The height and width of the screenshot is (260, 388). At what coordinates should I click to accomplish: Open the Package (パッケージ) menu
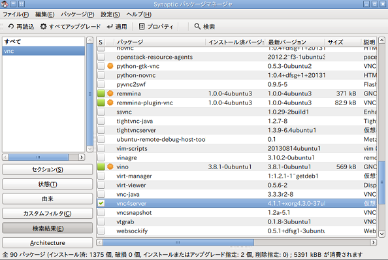tap(78, 14)
